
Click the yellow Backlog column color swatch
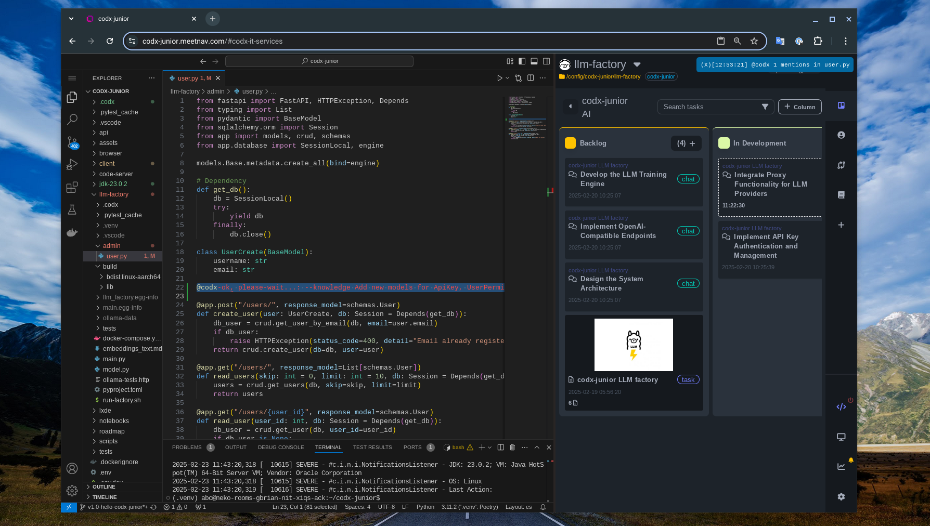click(x=570, y=143)
